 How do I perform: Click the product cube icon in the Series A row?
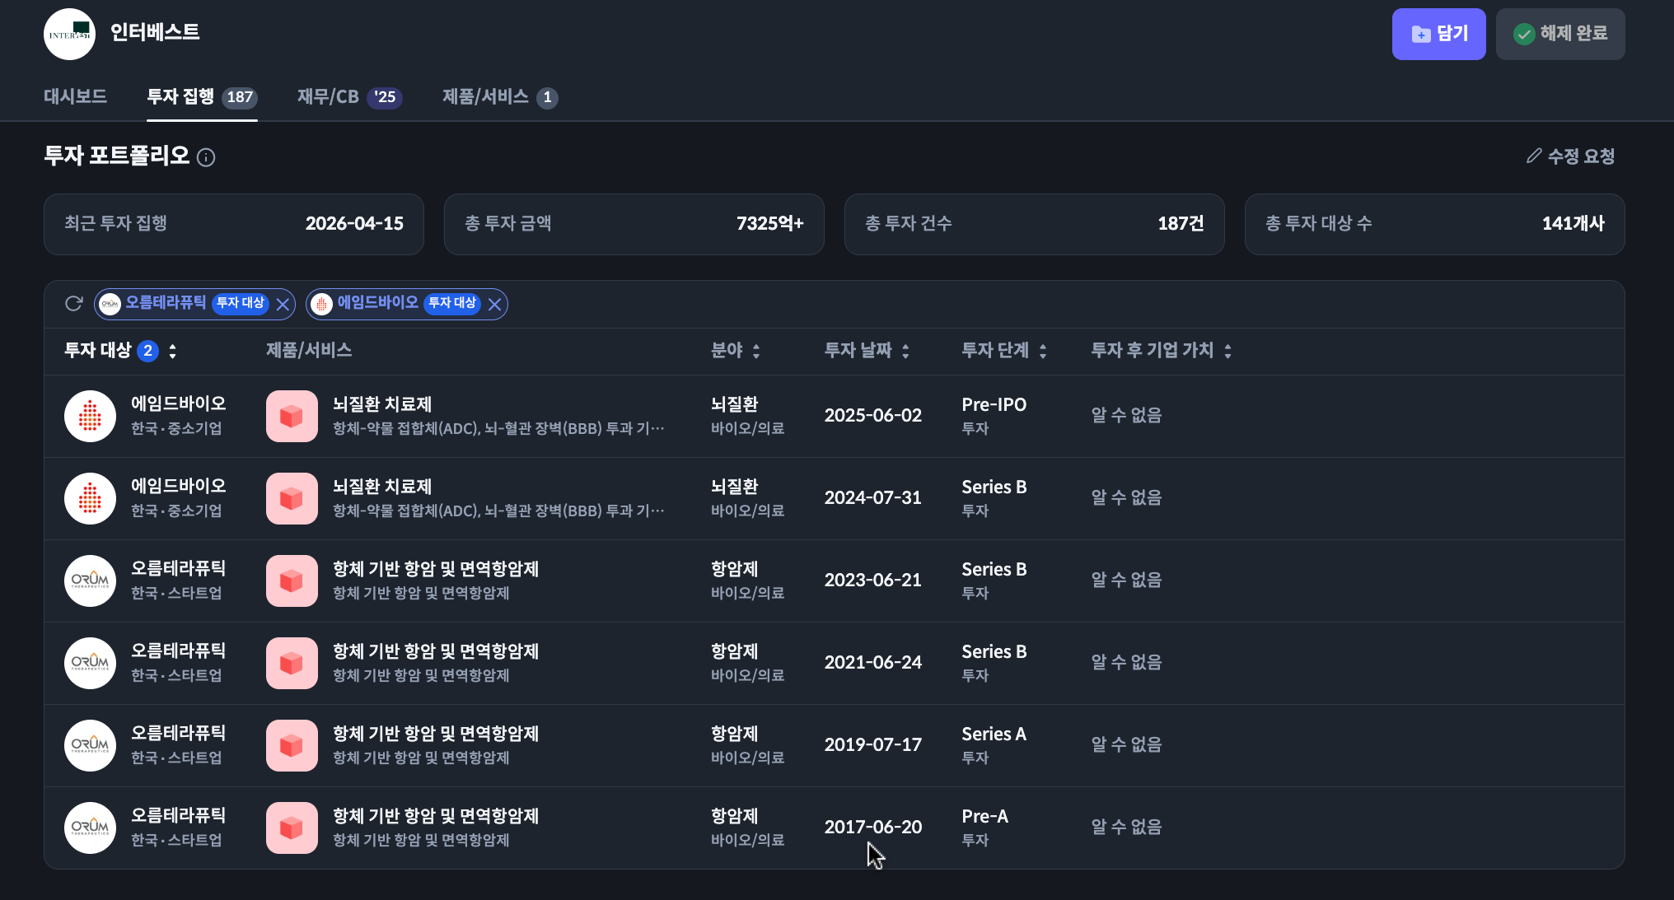[292, 745]
